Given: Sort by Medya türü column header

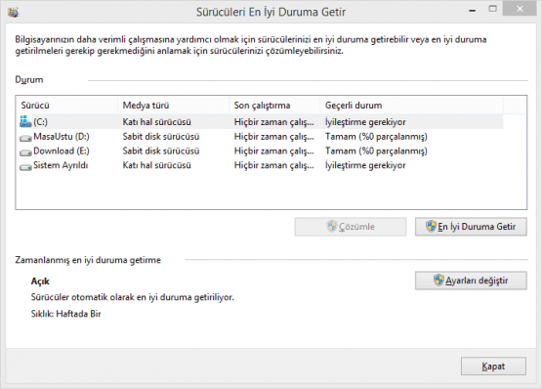Looking at the screenshot, I should pos(174,106).
